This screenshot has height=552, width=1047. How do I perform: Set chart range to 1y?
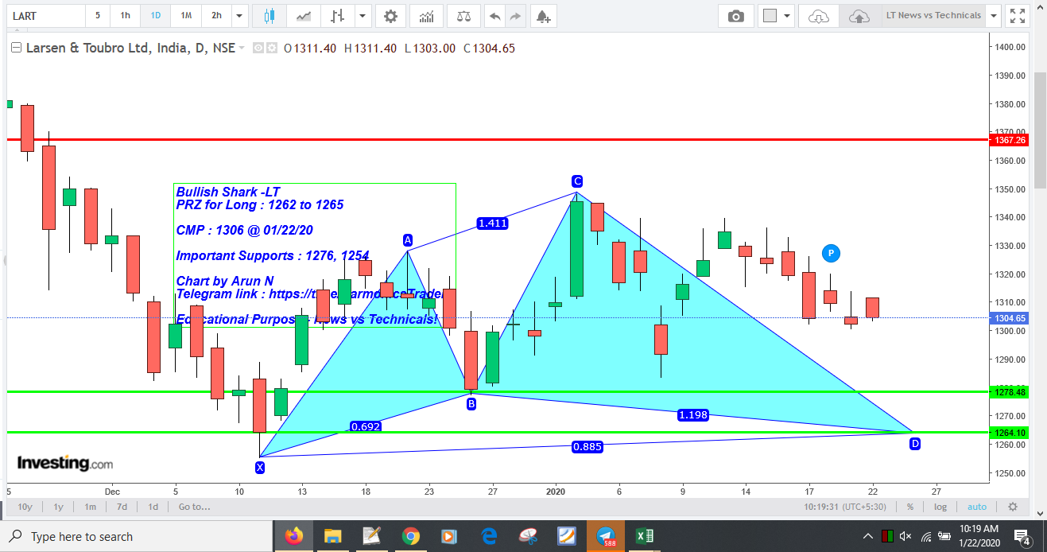point(58,507)
